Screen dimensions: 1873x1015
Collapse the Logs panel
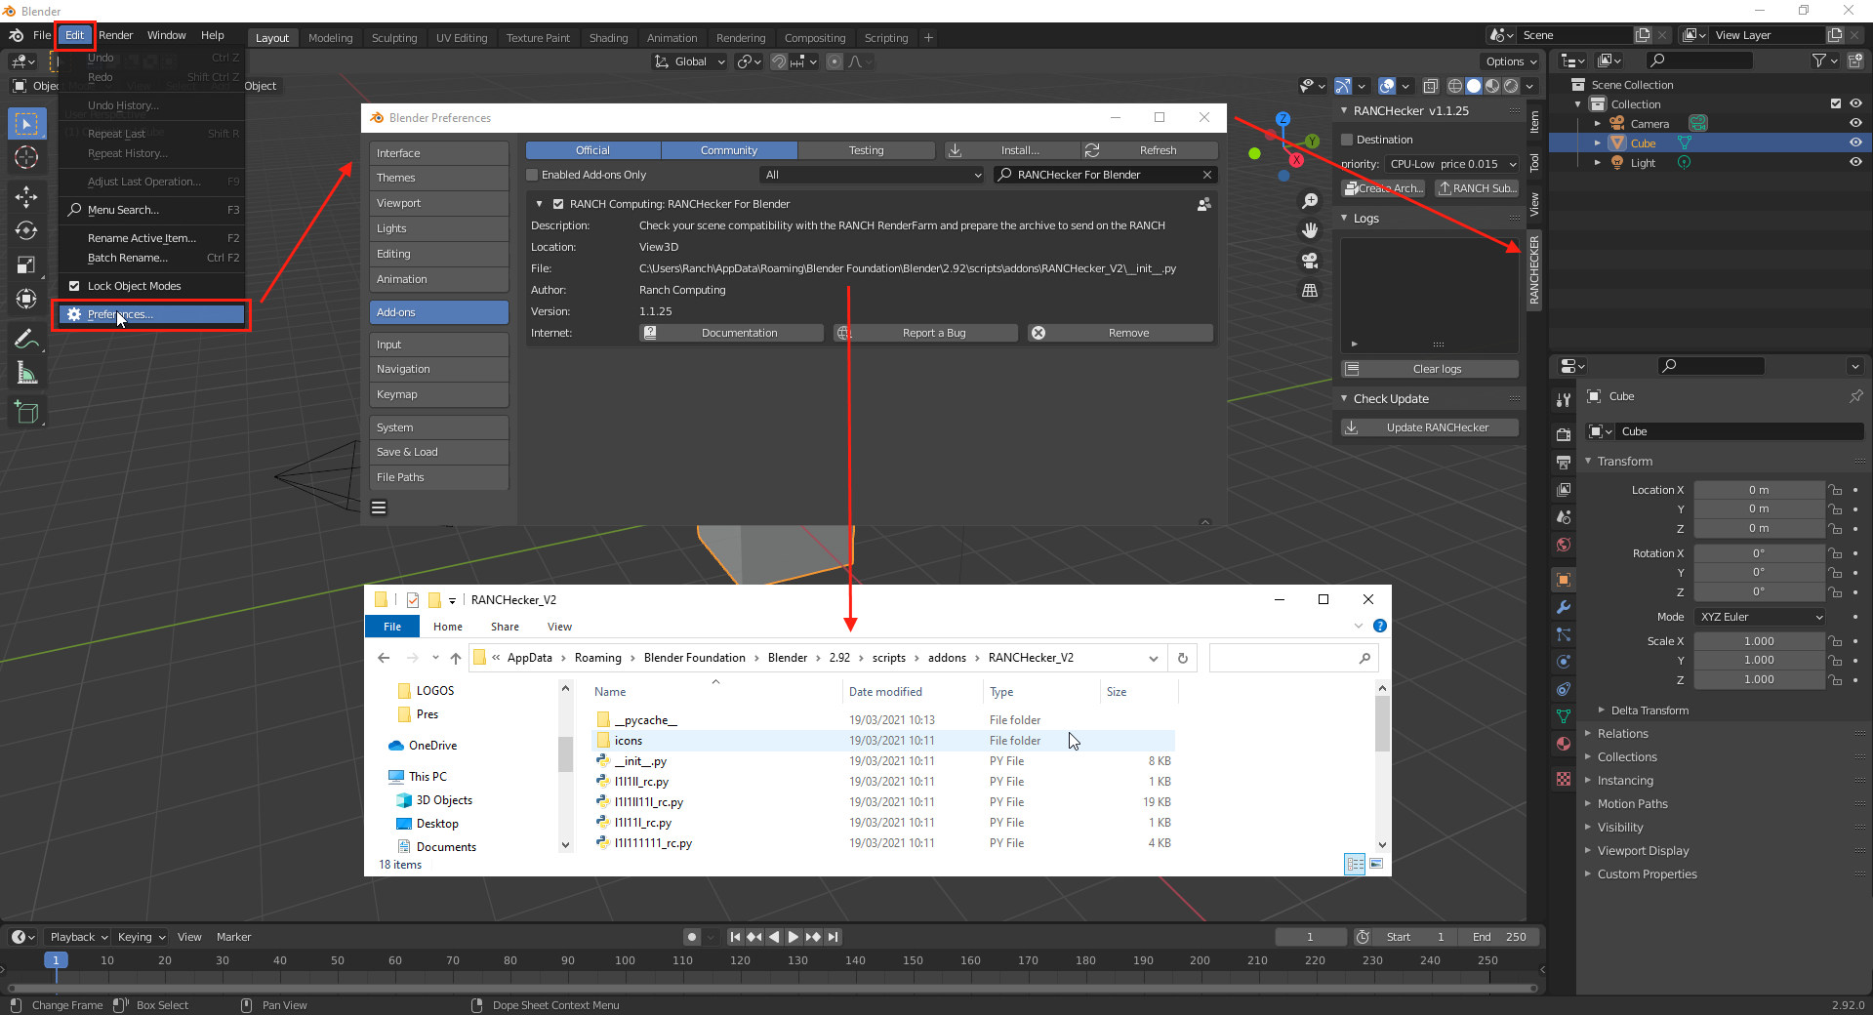click(x=1365, y=219)
